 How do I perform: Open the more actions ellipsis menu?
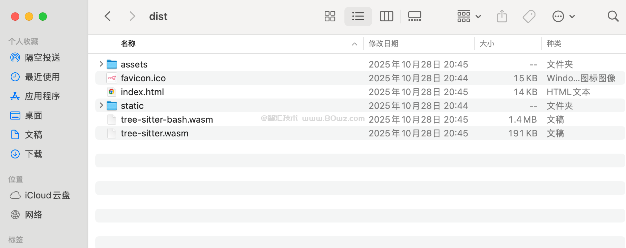(563, 16)
